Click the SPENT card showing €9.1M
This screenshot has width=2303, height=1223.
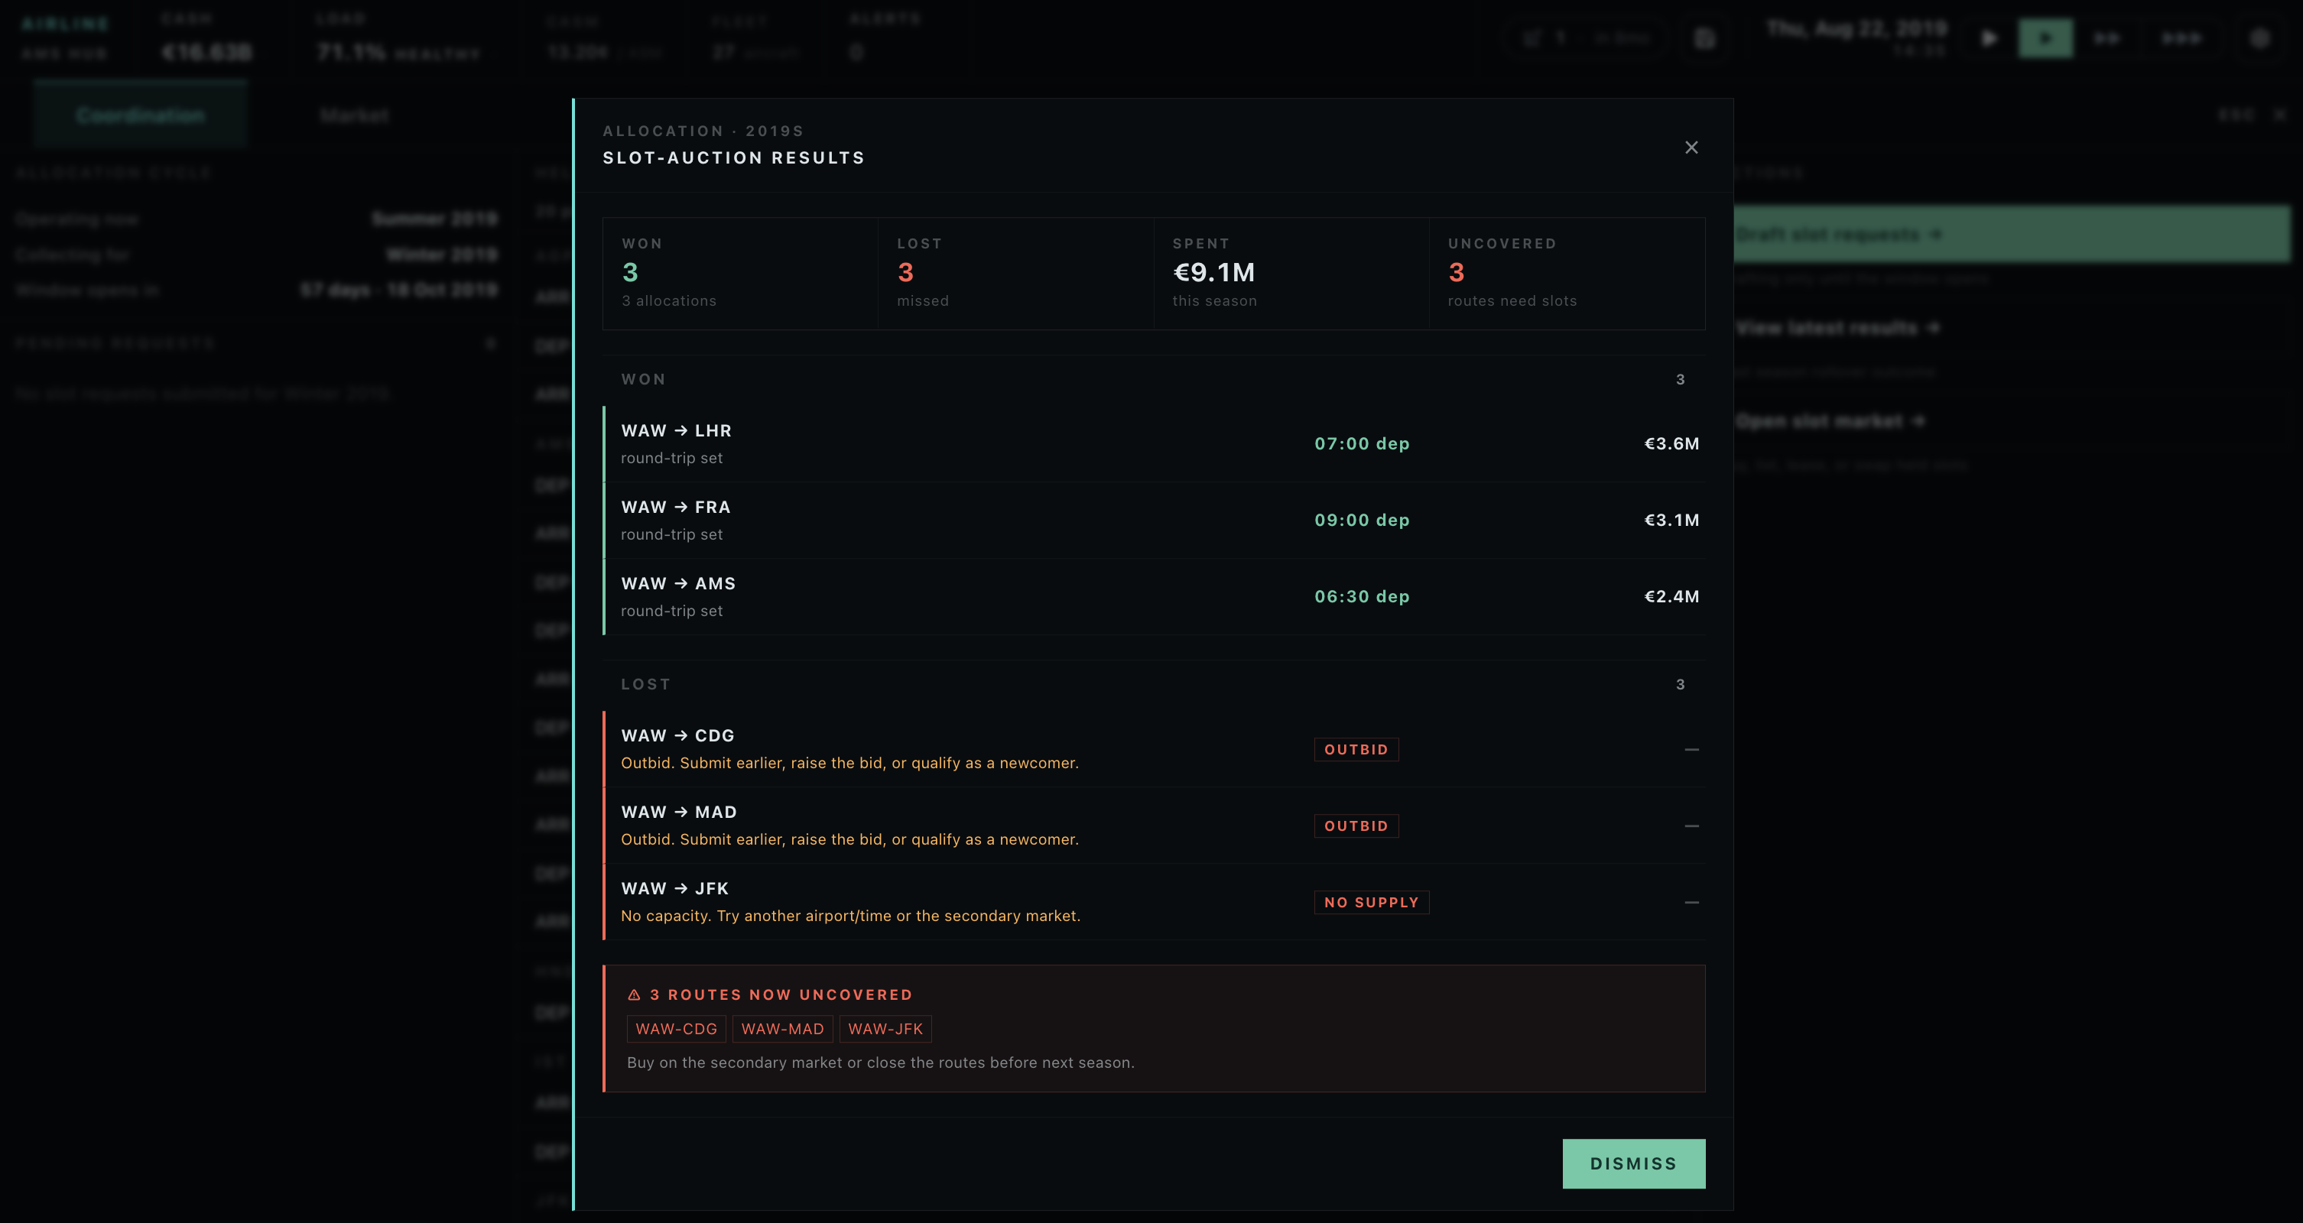[x=1291, y=274]
